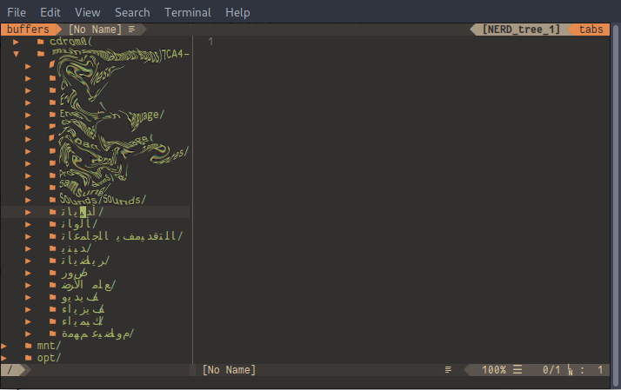The height and width of the screenshot is (390, 621).
Task: Select the opt/ directory name
Action: (x=49, y=358)
